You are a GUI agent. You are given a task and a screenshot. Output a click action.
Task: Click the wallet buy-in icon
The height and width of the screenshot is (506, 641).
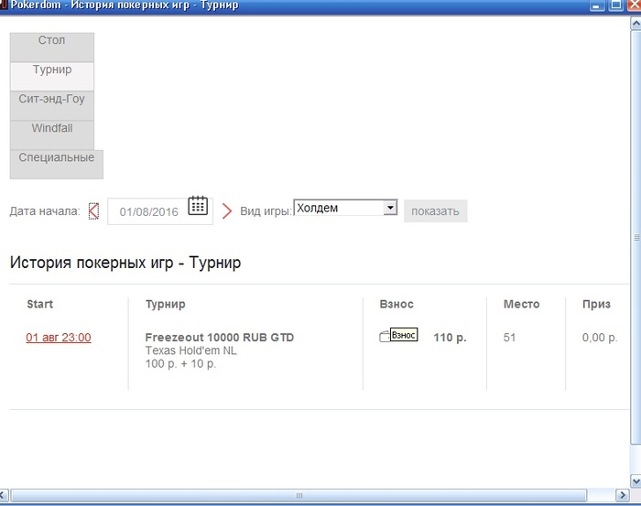click(x=385, y=336)
